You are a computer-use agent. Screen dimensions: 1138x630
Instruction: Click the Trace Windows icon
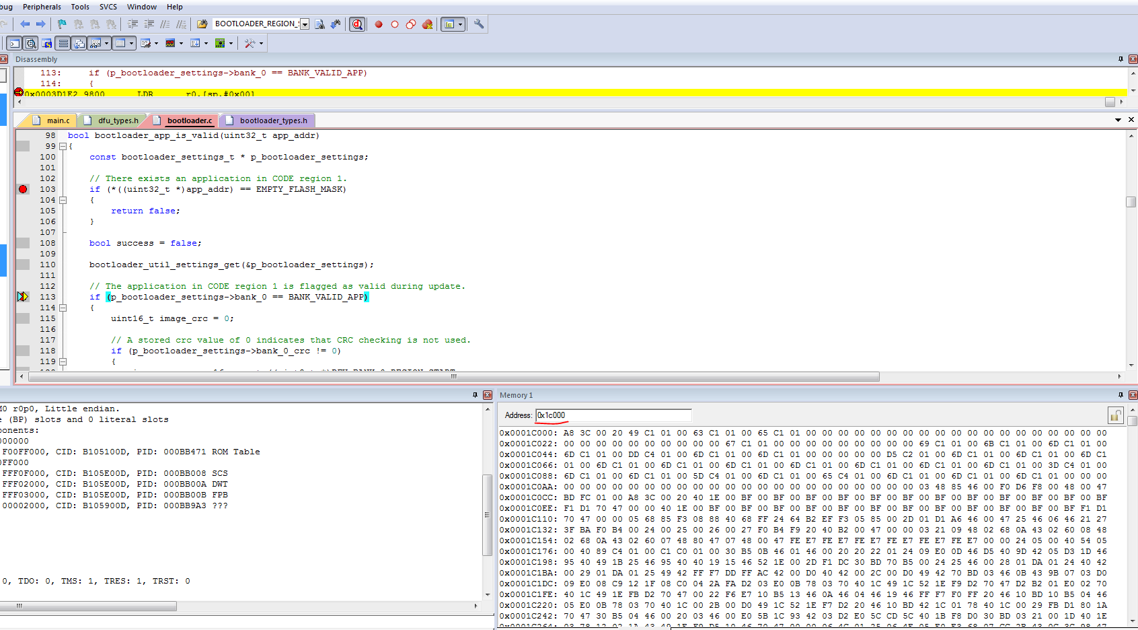pos(195,43)
